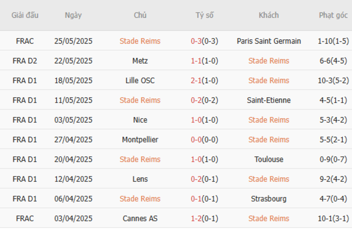Click the 25/05/2025 match date
Image resolution: width=352 pixels, height=231 pixels.
73,41
